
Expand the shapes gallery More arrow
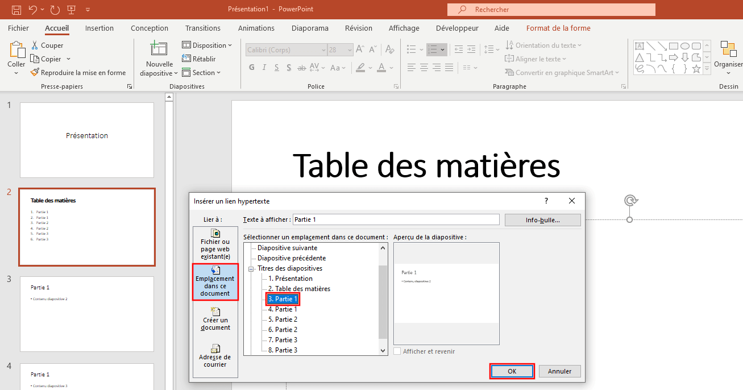click(x=707, y=69)
